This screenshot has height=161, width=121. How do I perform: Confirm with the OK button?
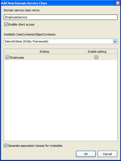86,154
